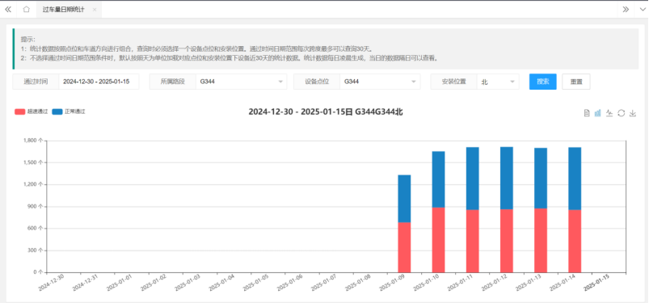Toggle 超速通过 legend series
The width and height of the screenshot is (649, 303).
point(31,112)
